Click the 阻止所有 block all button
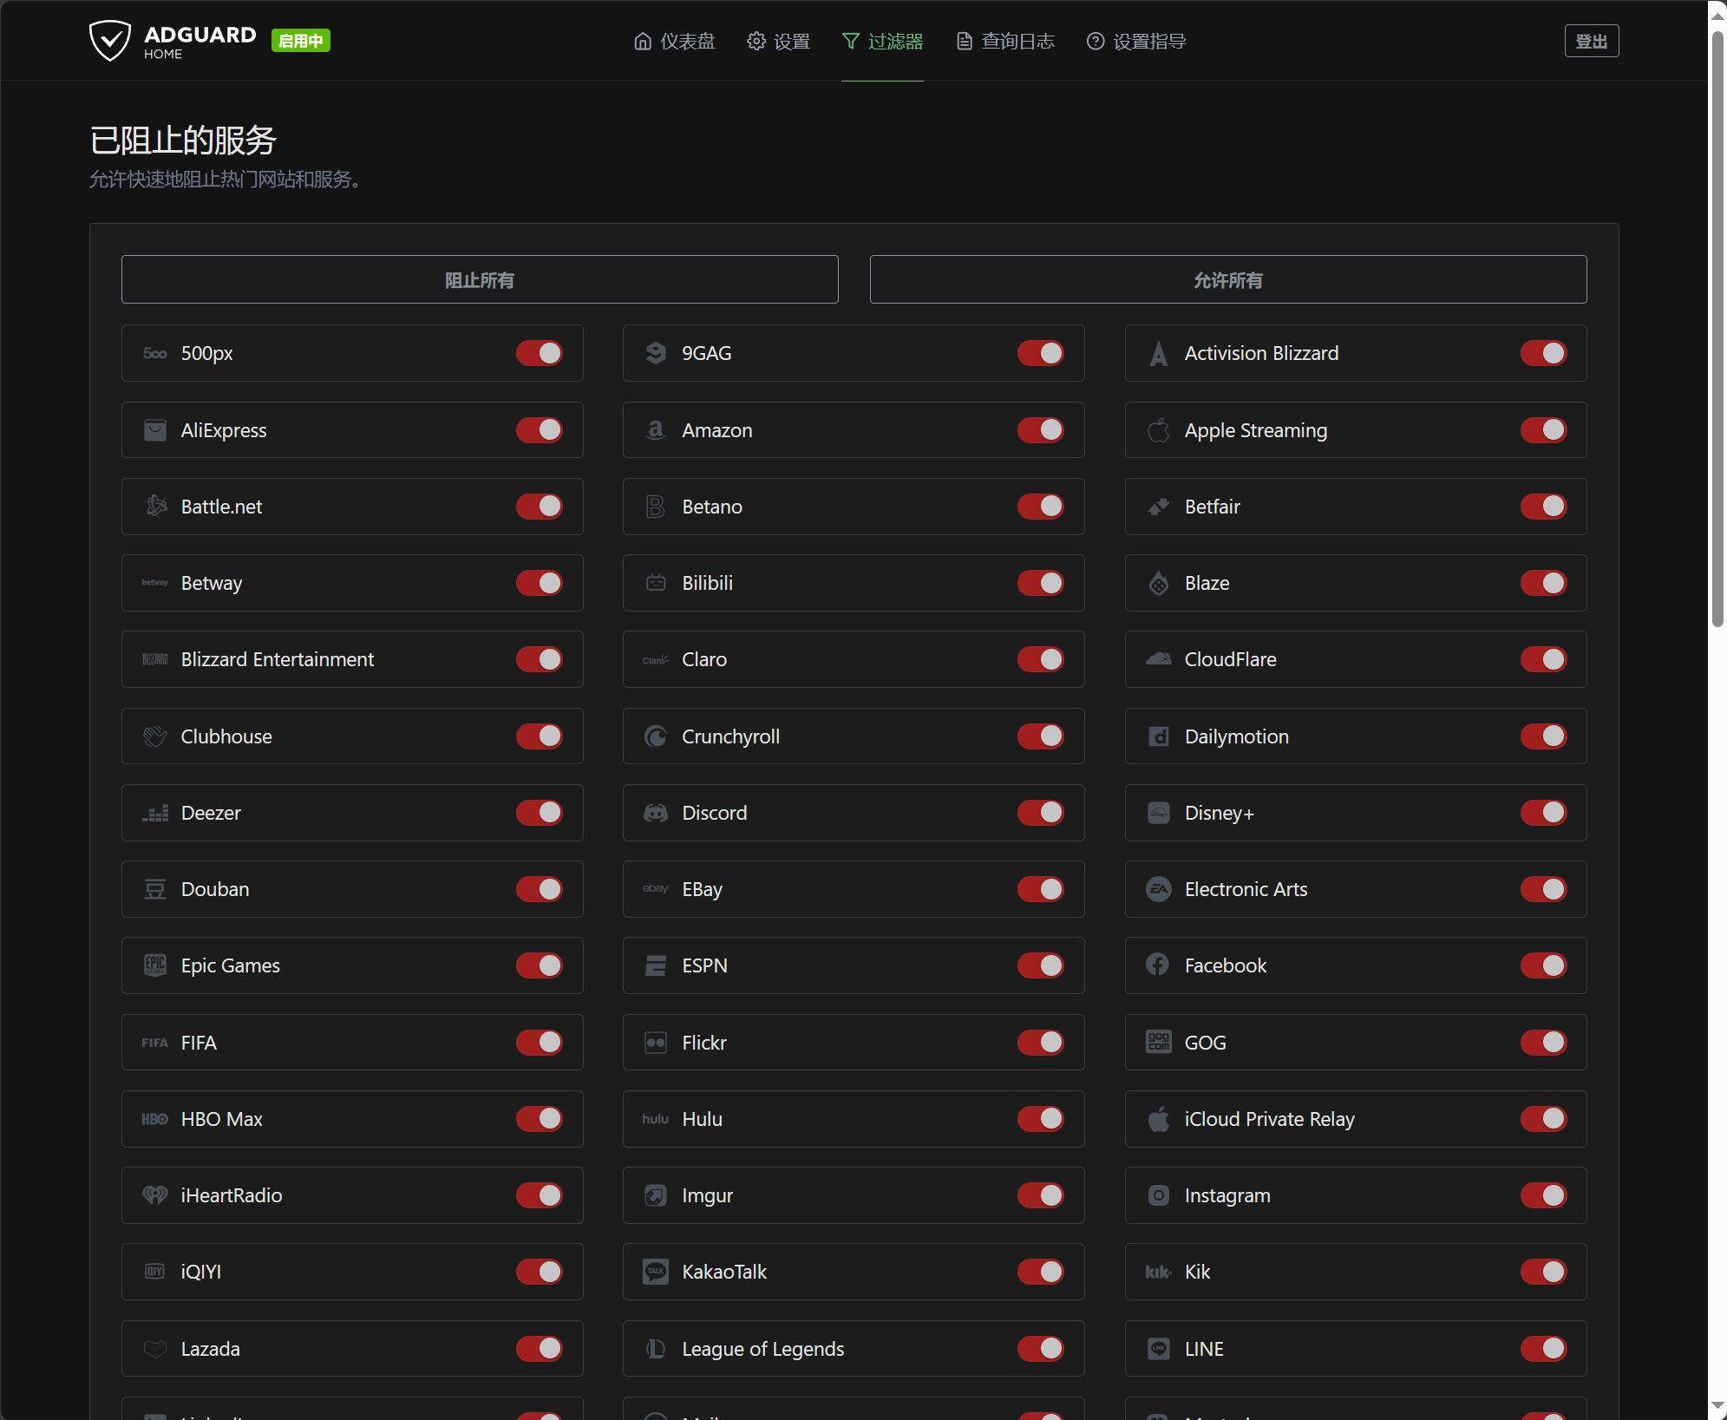Viewport: 1727px width, 1420px height. 480,279
